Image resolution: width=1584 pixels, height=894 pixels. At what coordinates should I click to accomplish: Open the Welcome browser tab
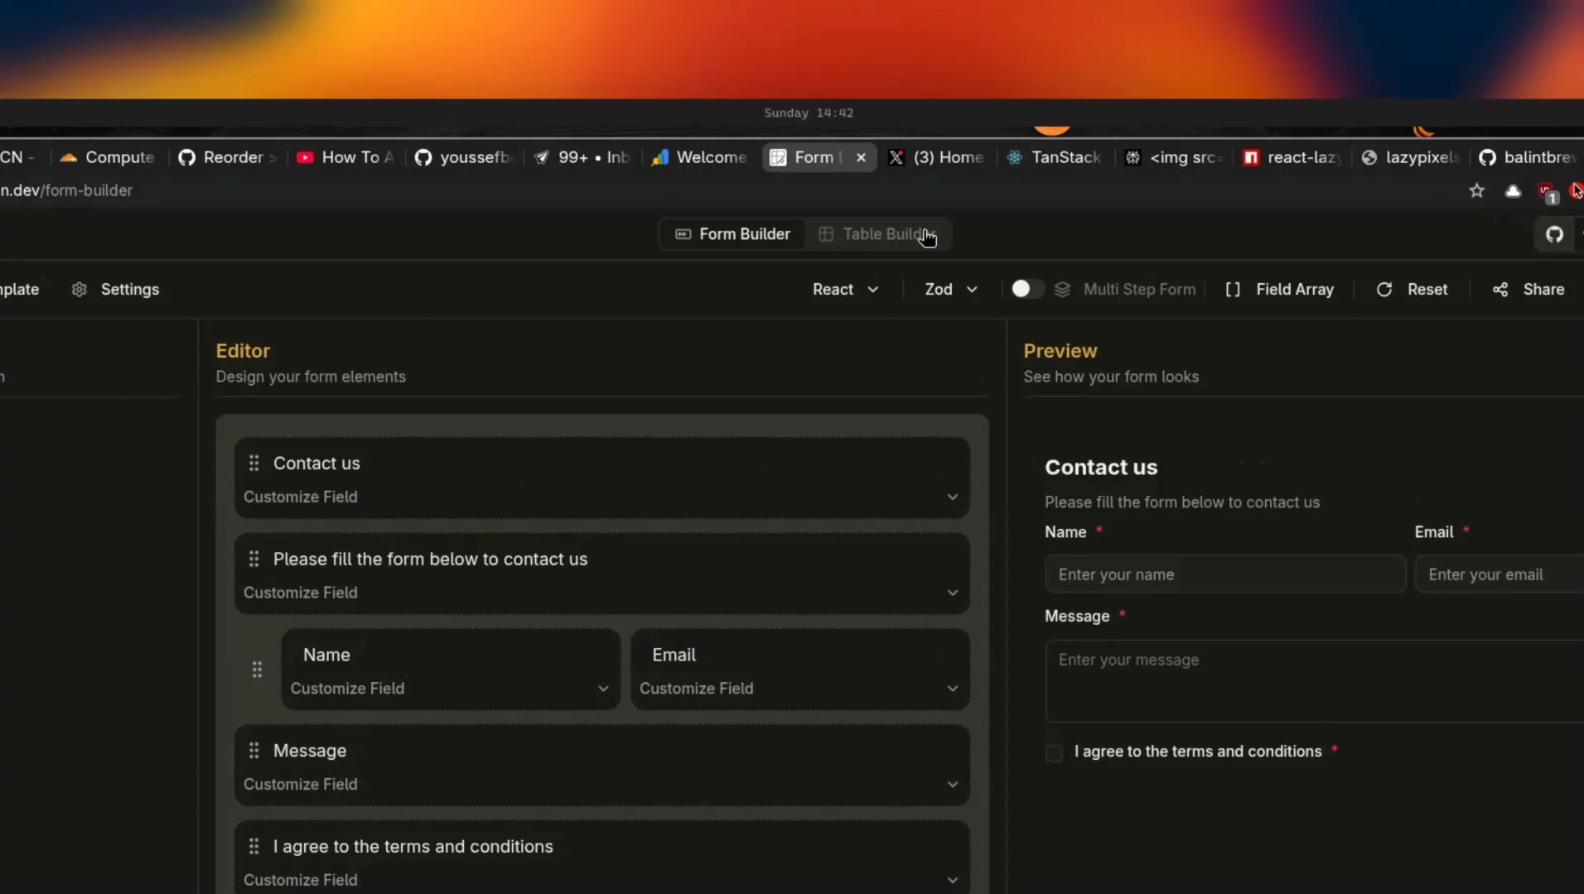[x=700, y=157]
